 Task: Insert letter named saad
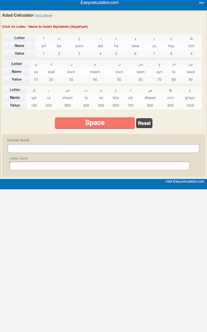point(190,72)
